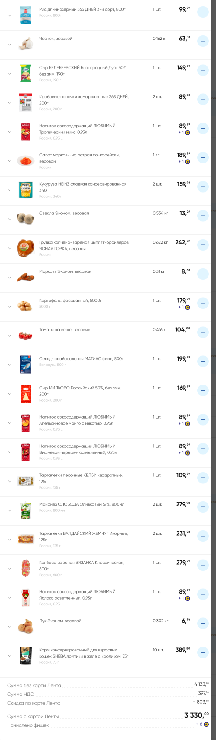This screenshot has width=216, height=740.
Task: Click the Морковь Эконом product thumbnail
Action: click(26, 277)
